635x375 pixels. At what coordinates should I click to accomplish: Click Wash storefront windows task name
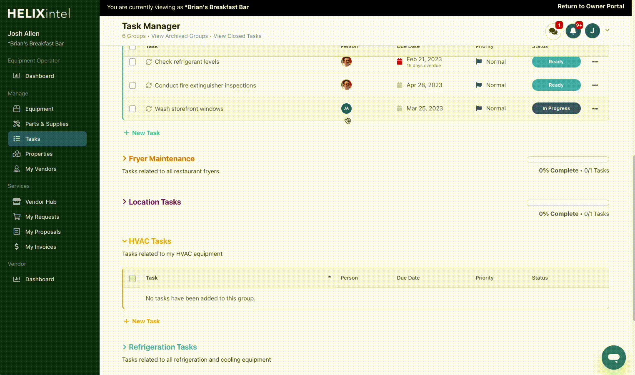[189, 109]
